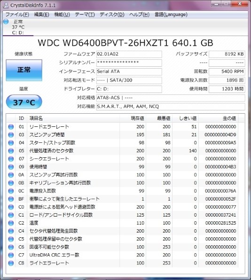Click the 電源投入回数 field 1898 回
This screenshot has height=280, width=251.
(x=227, y=80)
